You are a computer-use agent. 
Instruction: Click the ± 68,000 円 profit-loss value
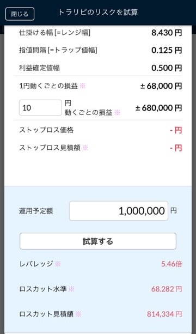click(161, 86)
